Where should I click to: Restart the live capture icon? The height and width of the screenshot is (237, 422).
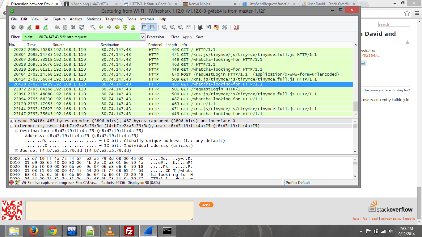coord(45,27)
